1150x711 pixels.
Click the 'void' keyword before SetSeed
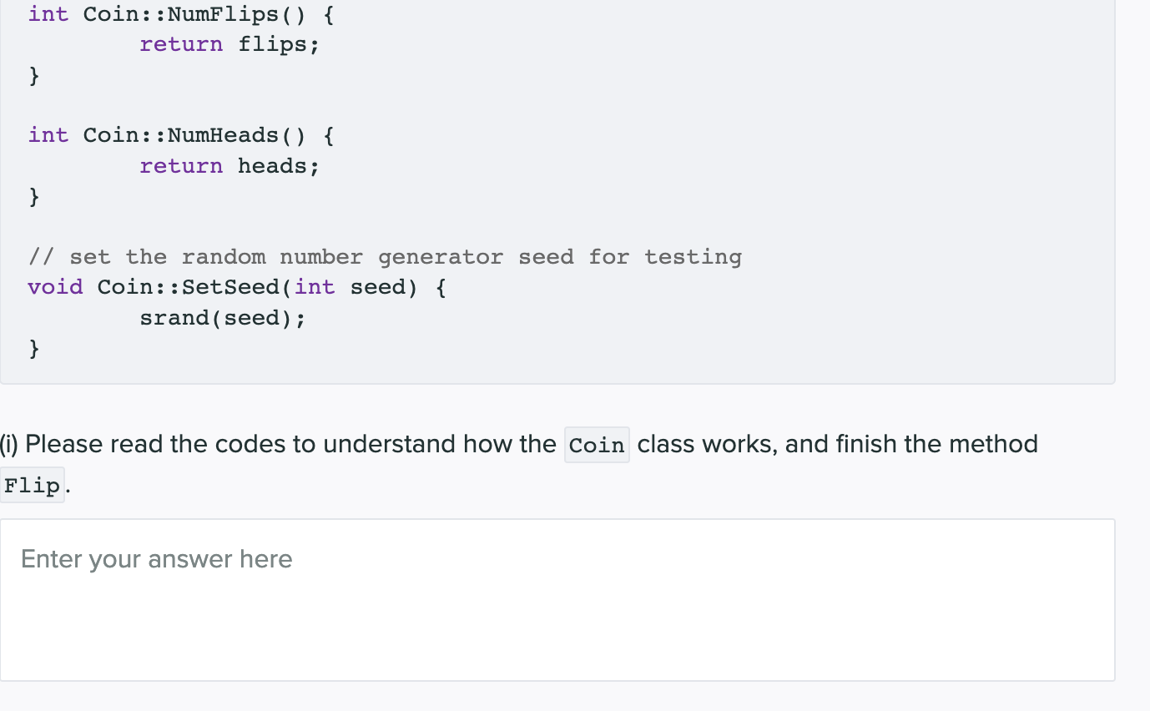[55, 286]
